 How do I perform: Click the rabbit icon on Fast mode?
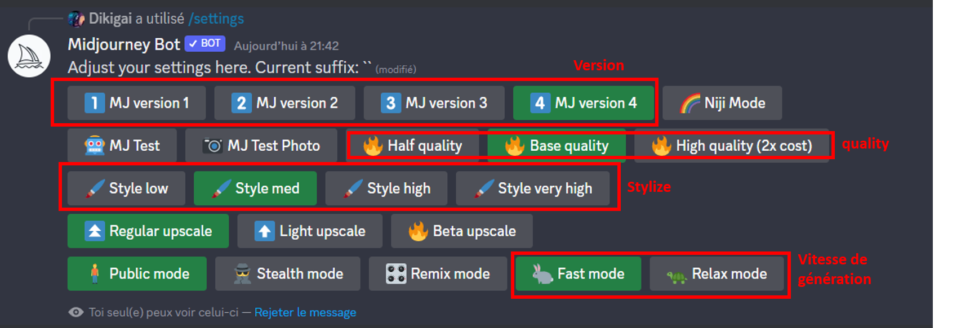[542, 274]
